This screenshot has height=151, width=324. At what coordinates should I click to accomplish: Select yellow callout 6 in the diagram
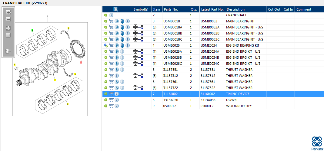click(x=75, y=74)
